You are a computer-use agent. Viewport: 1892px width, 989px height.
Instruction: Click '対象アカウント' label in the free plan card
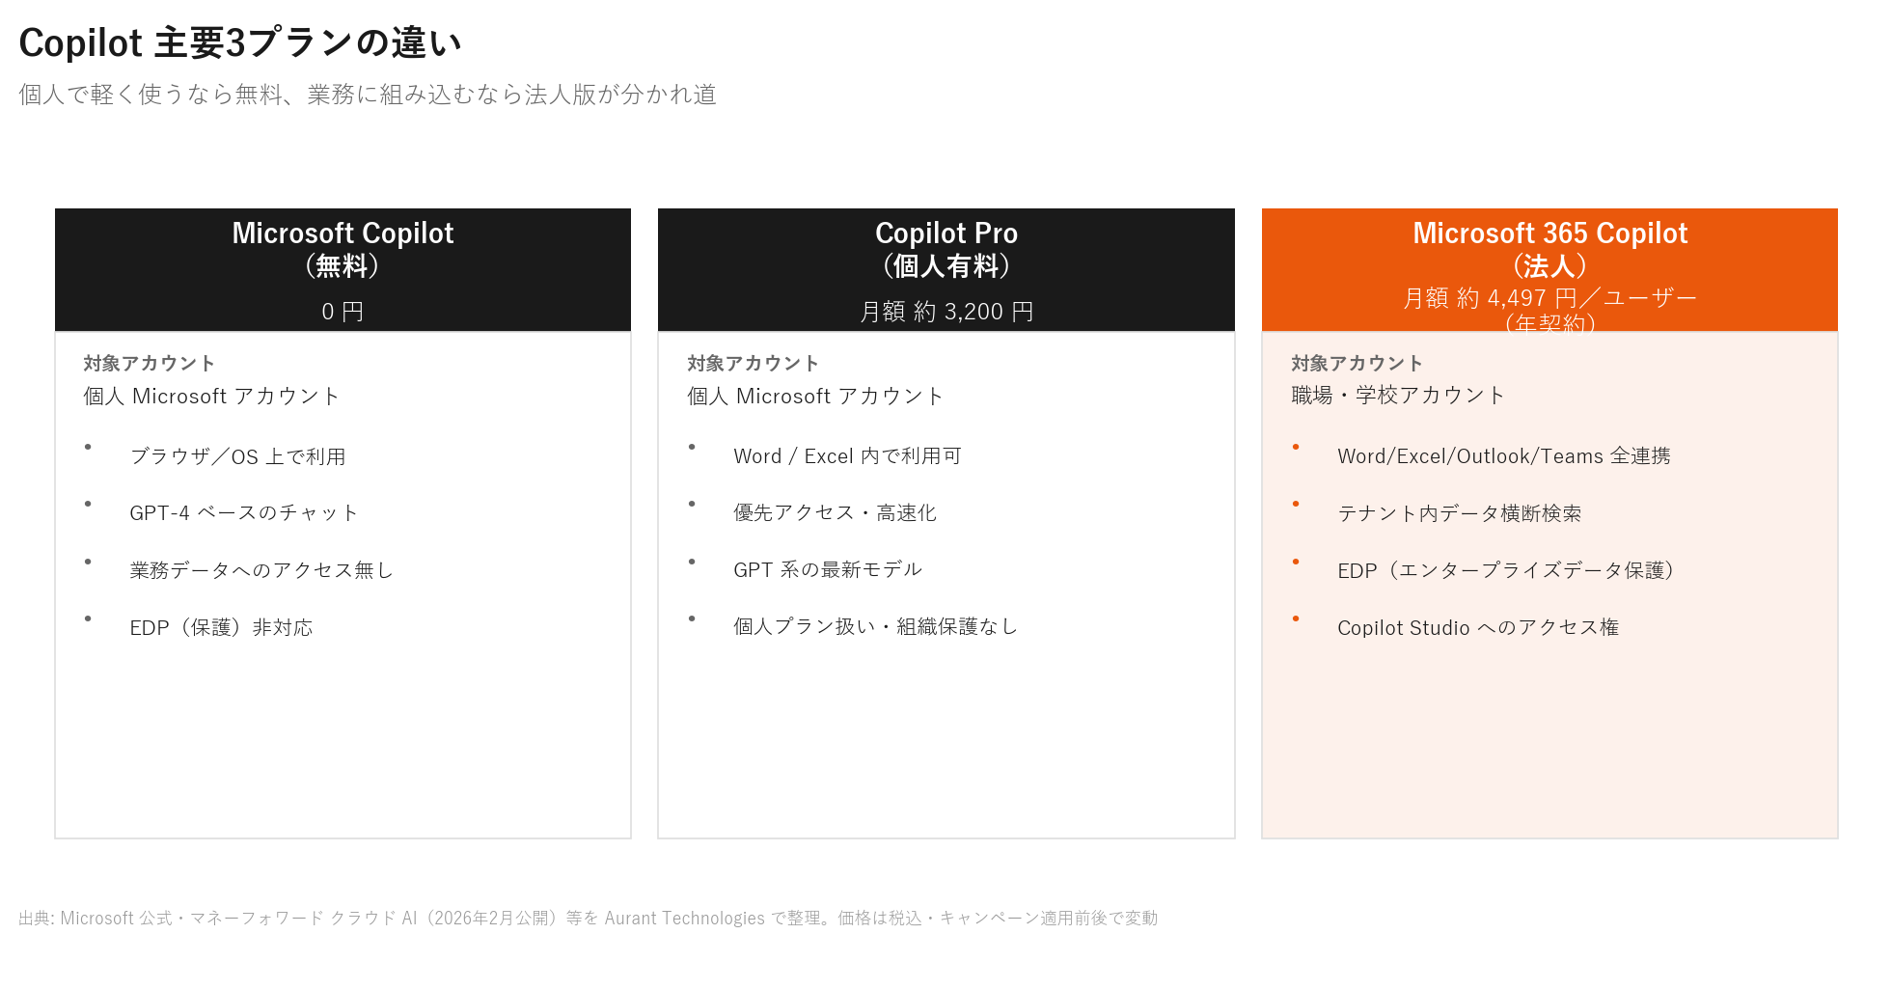[x=149, y=363]
